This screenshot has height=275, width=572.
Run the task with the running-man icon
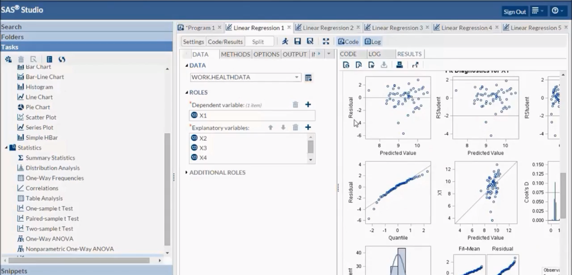285,41
